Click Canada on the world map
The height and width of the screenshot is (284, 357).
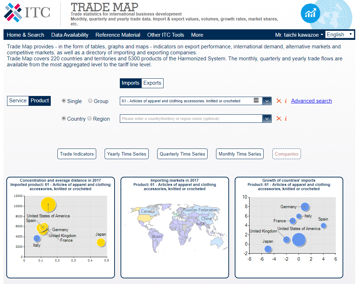pos(148,211)
